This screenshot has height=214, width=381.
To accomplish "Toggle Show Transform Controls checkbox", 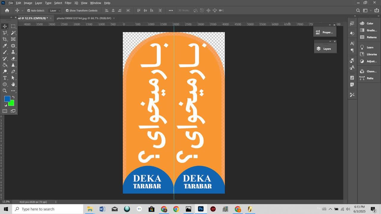I will [67, 10].
